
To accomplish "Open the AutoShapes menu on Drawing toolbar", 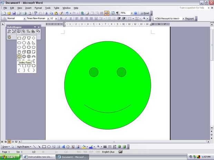I will (x=24, y=147).
